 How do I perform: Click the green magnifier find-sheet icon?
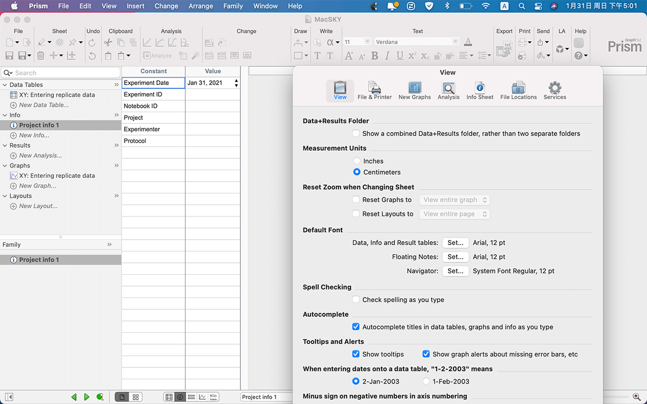100,397
